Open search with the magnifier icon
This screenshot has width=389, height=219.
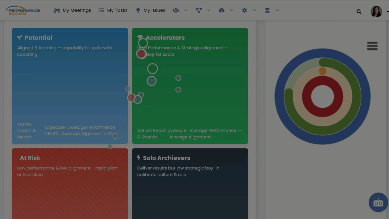[359, 12]
